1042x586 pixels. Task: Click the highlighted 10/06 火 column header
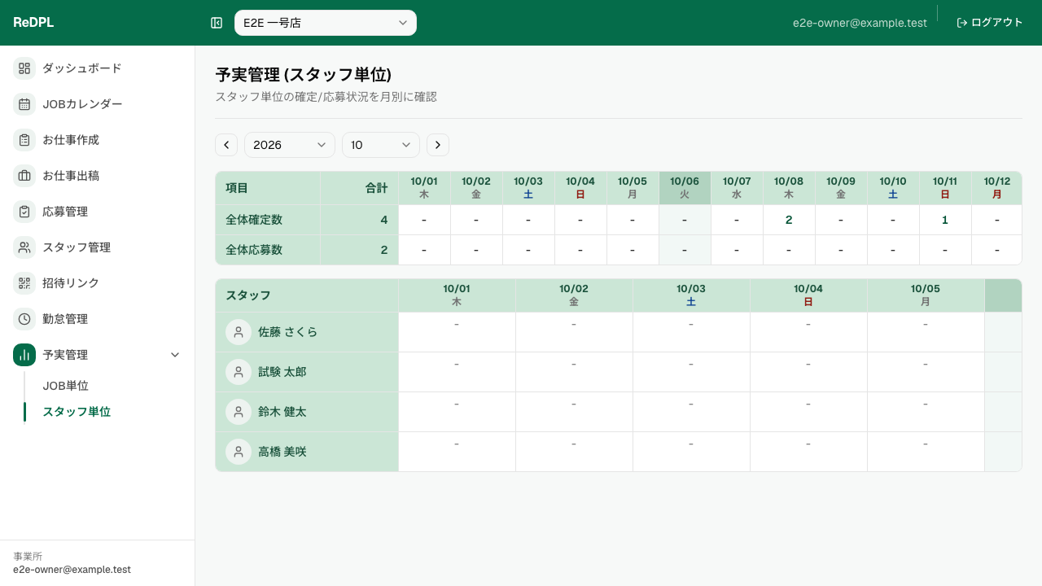[685, 188]
